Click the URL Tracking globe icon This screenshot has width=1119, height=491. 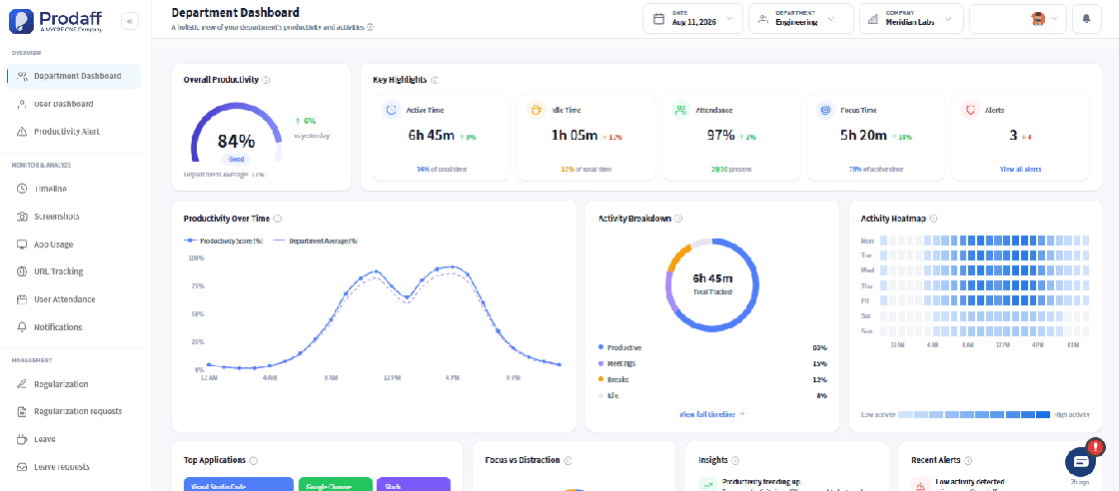click(x=21, y=271)
